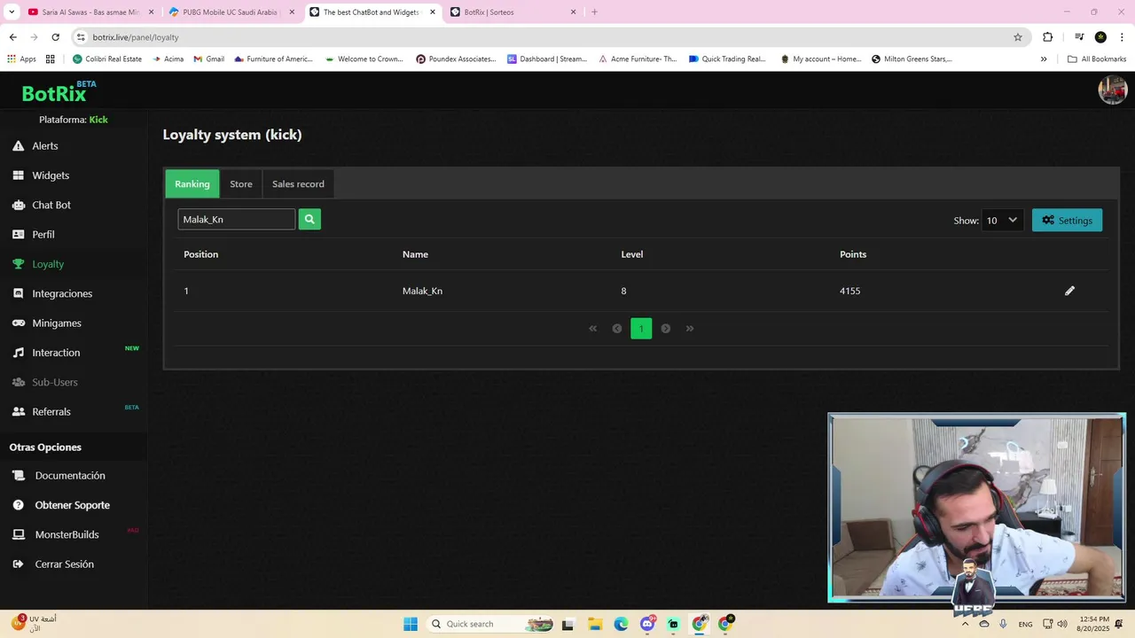This screenshot has height=638, width=1135.
Task: Open the All Bookmarks folder
Action: [1097, 59]
